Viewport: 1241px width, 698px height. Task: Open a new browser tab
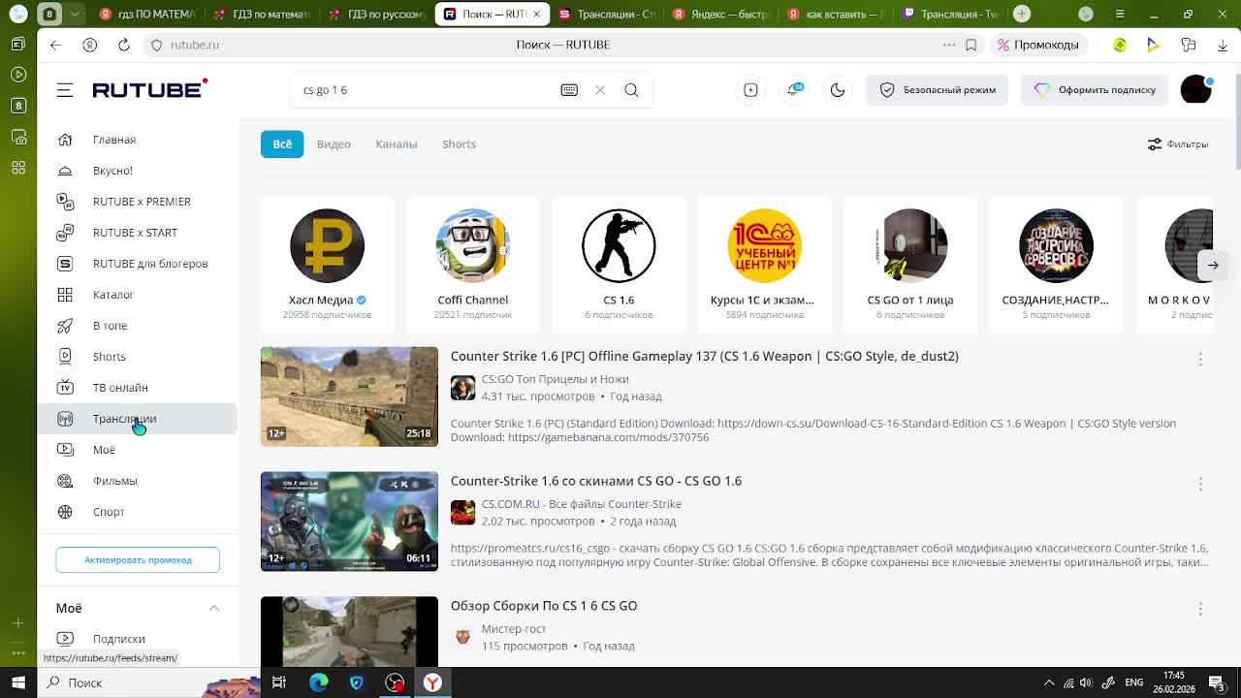pyautogui.click(x=1022, y=14)
